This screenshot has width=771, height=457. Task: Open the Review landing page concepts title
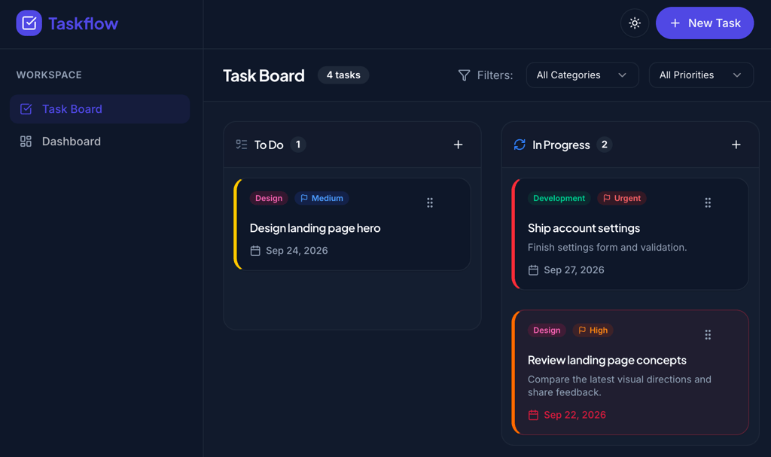pos(607,360)
